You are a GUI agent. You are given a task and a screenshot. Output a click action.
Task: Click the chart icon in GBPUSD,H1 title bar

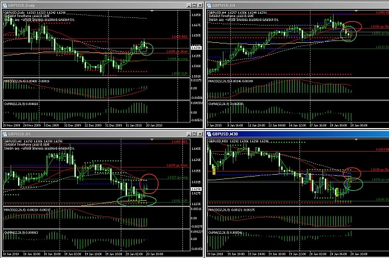(4, 134)
